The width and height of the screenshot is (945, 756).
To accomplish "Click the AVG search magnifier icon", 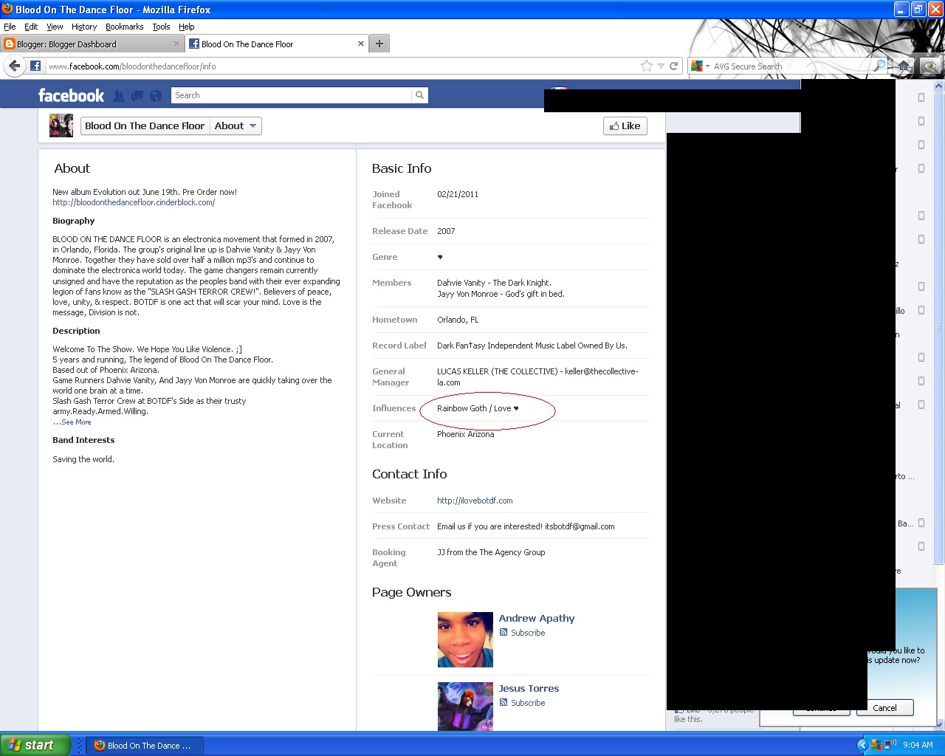I will [x=879, y=66].
